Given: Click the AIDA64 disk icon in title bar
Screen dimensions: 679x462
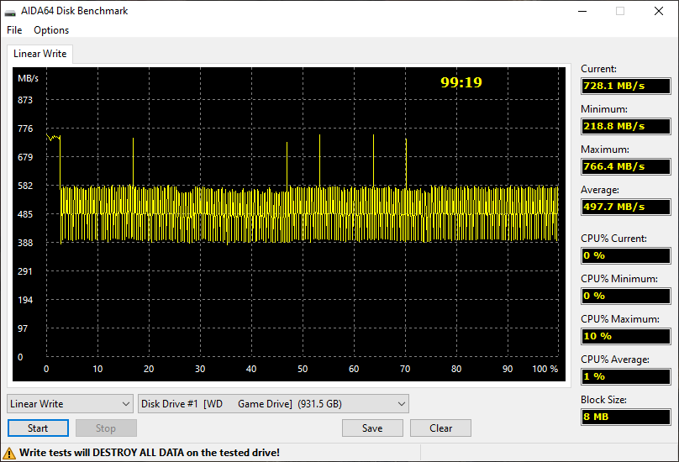Looking at the screenshot, I should (x=10, y=12).
